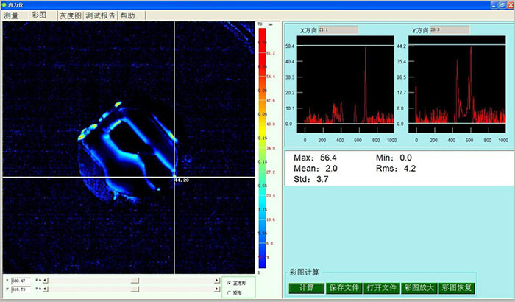Screen dimensions: 515x302
Task: Click the 保存文件 button
Action: tap(344, 287)
